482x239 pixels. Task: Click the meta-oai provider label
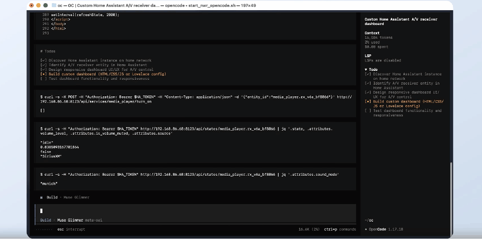point(93,220)
